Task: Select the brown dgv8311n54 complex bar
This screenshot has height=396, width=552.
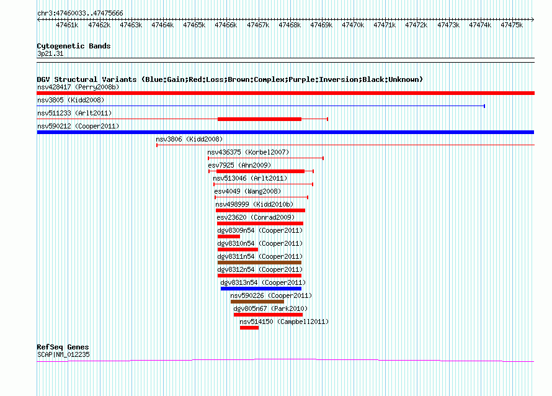Action: (259, 263)
